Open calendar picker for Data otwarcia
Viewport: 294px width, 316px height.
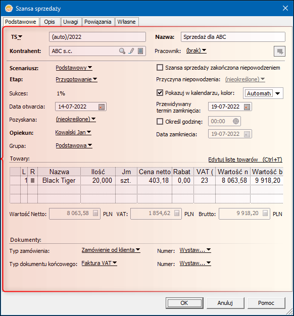click(x=102, y=107)
